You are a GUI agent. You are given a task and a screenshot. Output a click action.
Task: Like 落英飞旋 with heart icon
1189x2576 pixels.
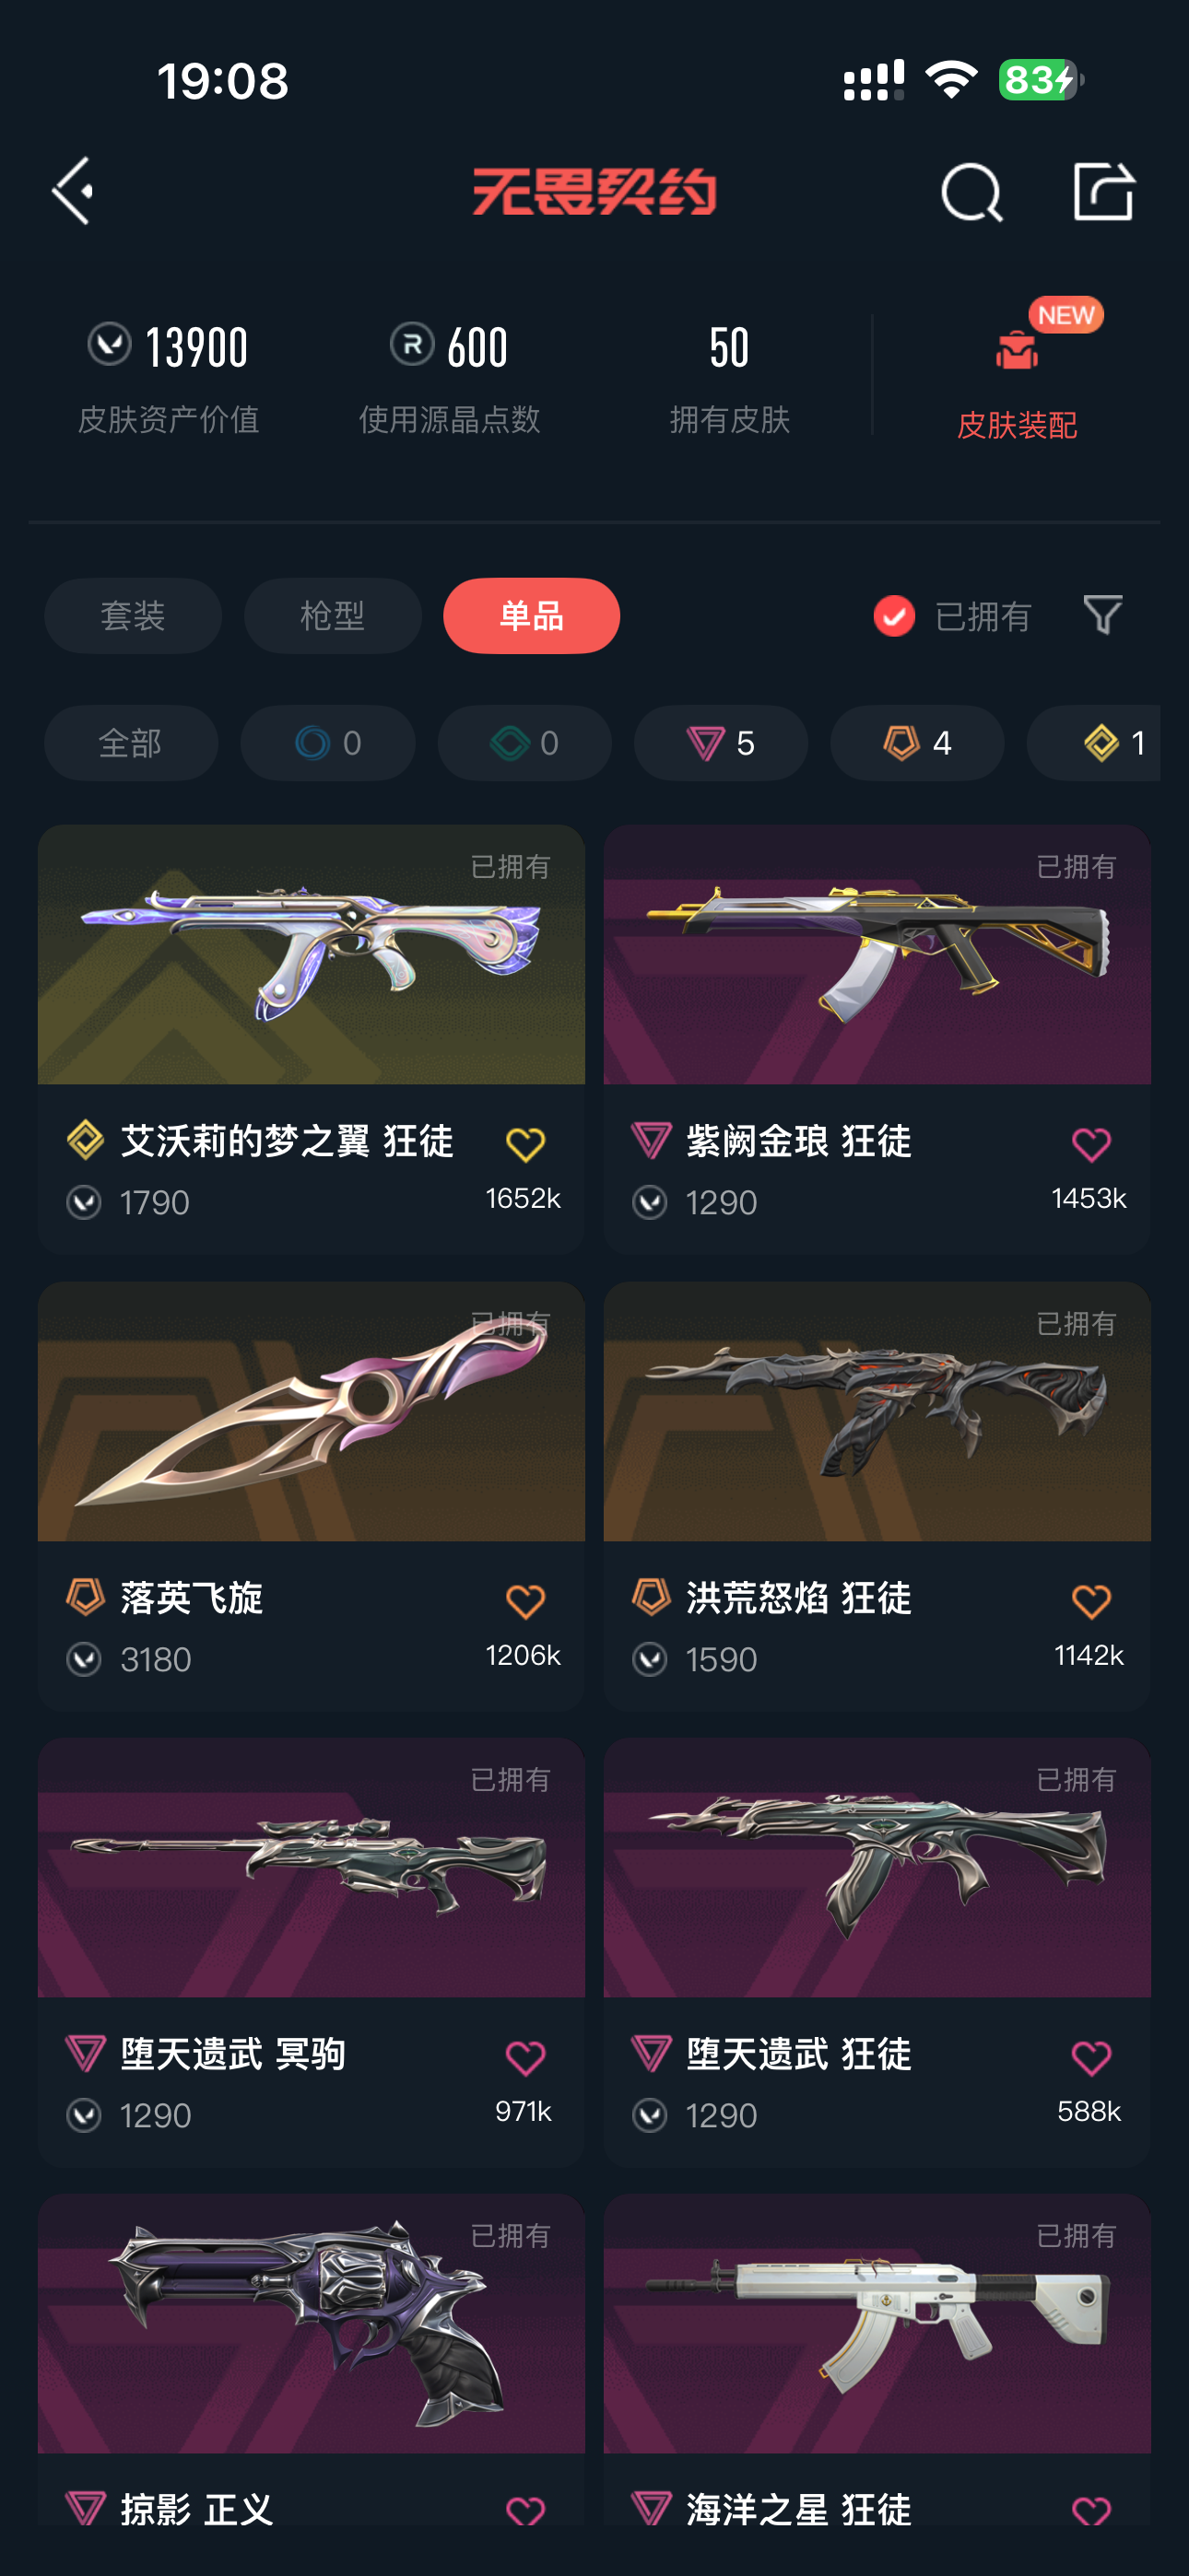click(x=525, y=1601)
